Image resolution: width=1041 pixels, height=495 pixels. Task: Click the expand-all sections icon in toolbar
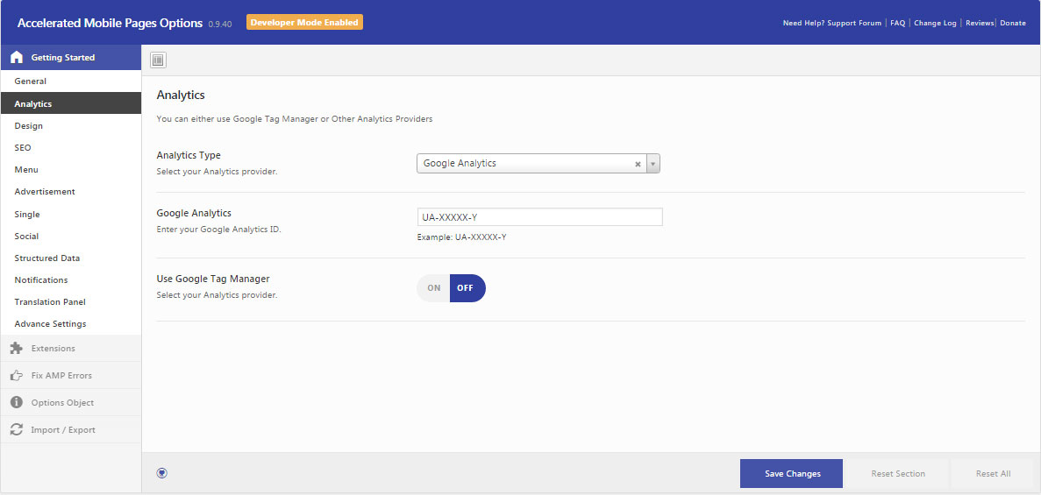pyautogui.click(x=158, y=60)
